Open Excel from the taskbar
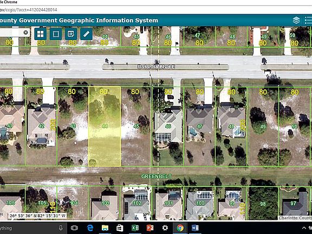Screen dimensions: 312x234 point(135,228)
